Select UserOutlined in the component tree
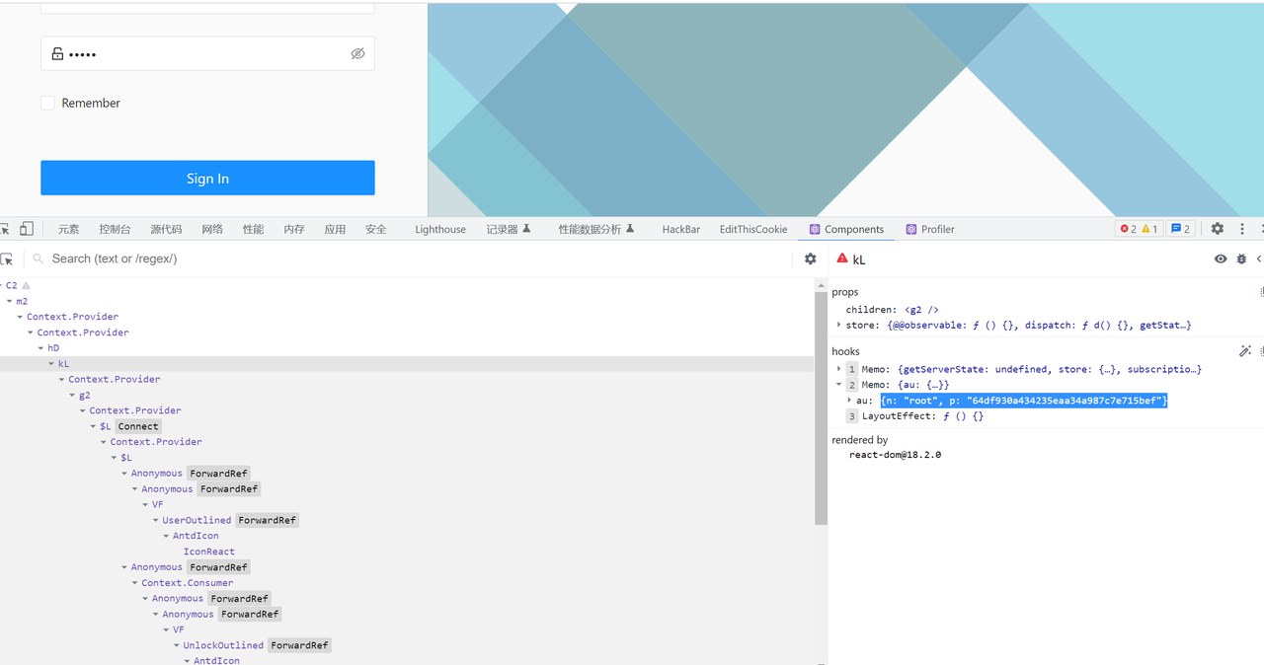The image size is (1264, 665). (x=197, y=520)
